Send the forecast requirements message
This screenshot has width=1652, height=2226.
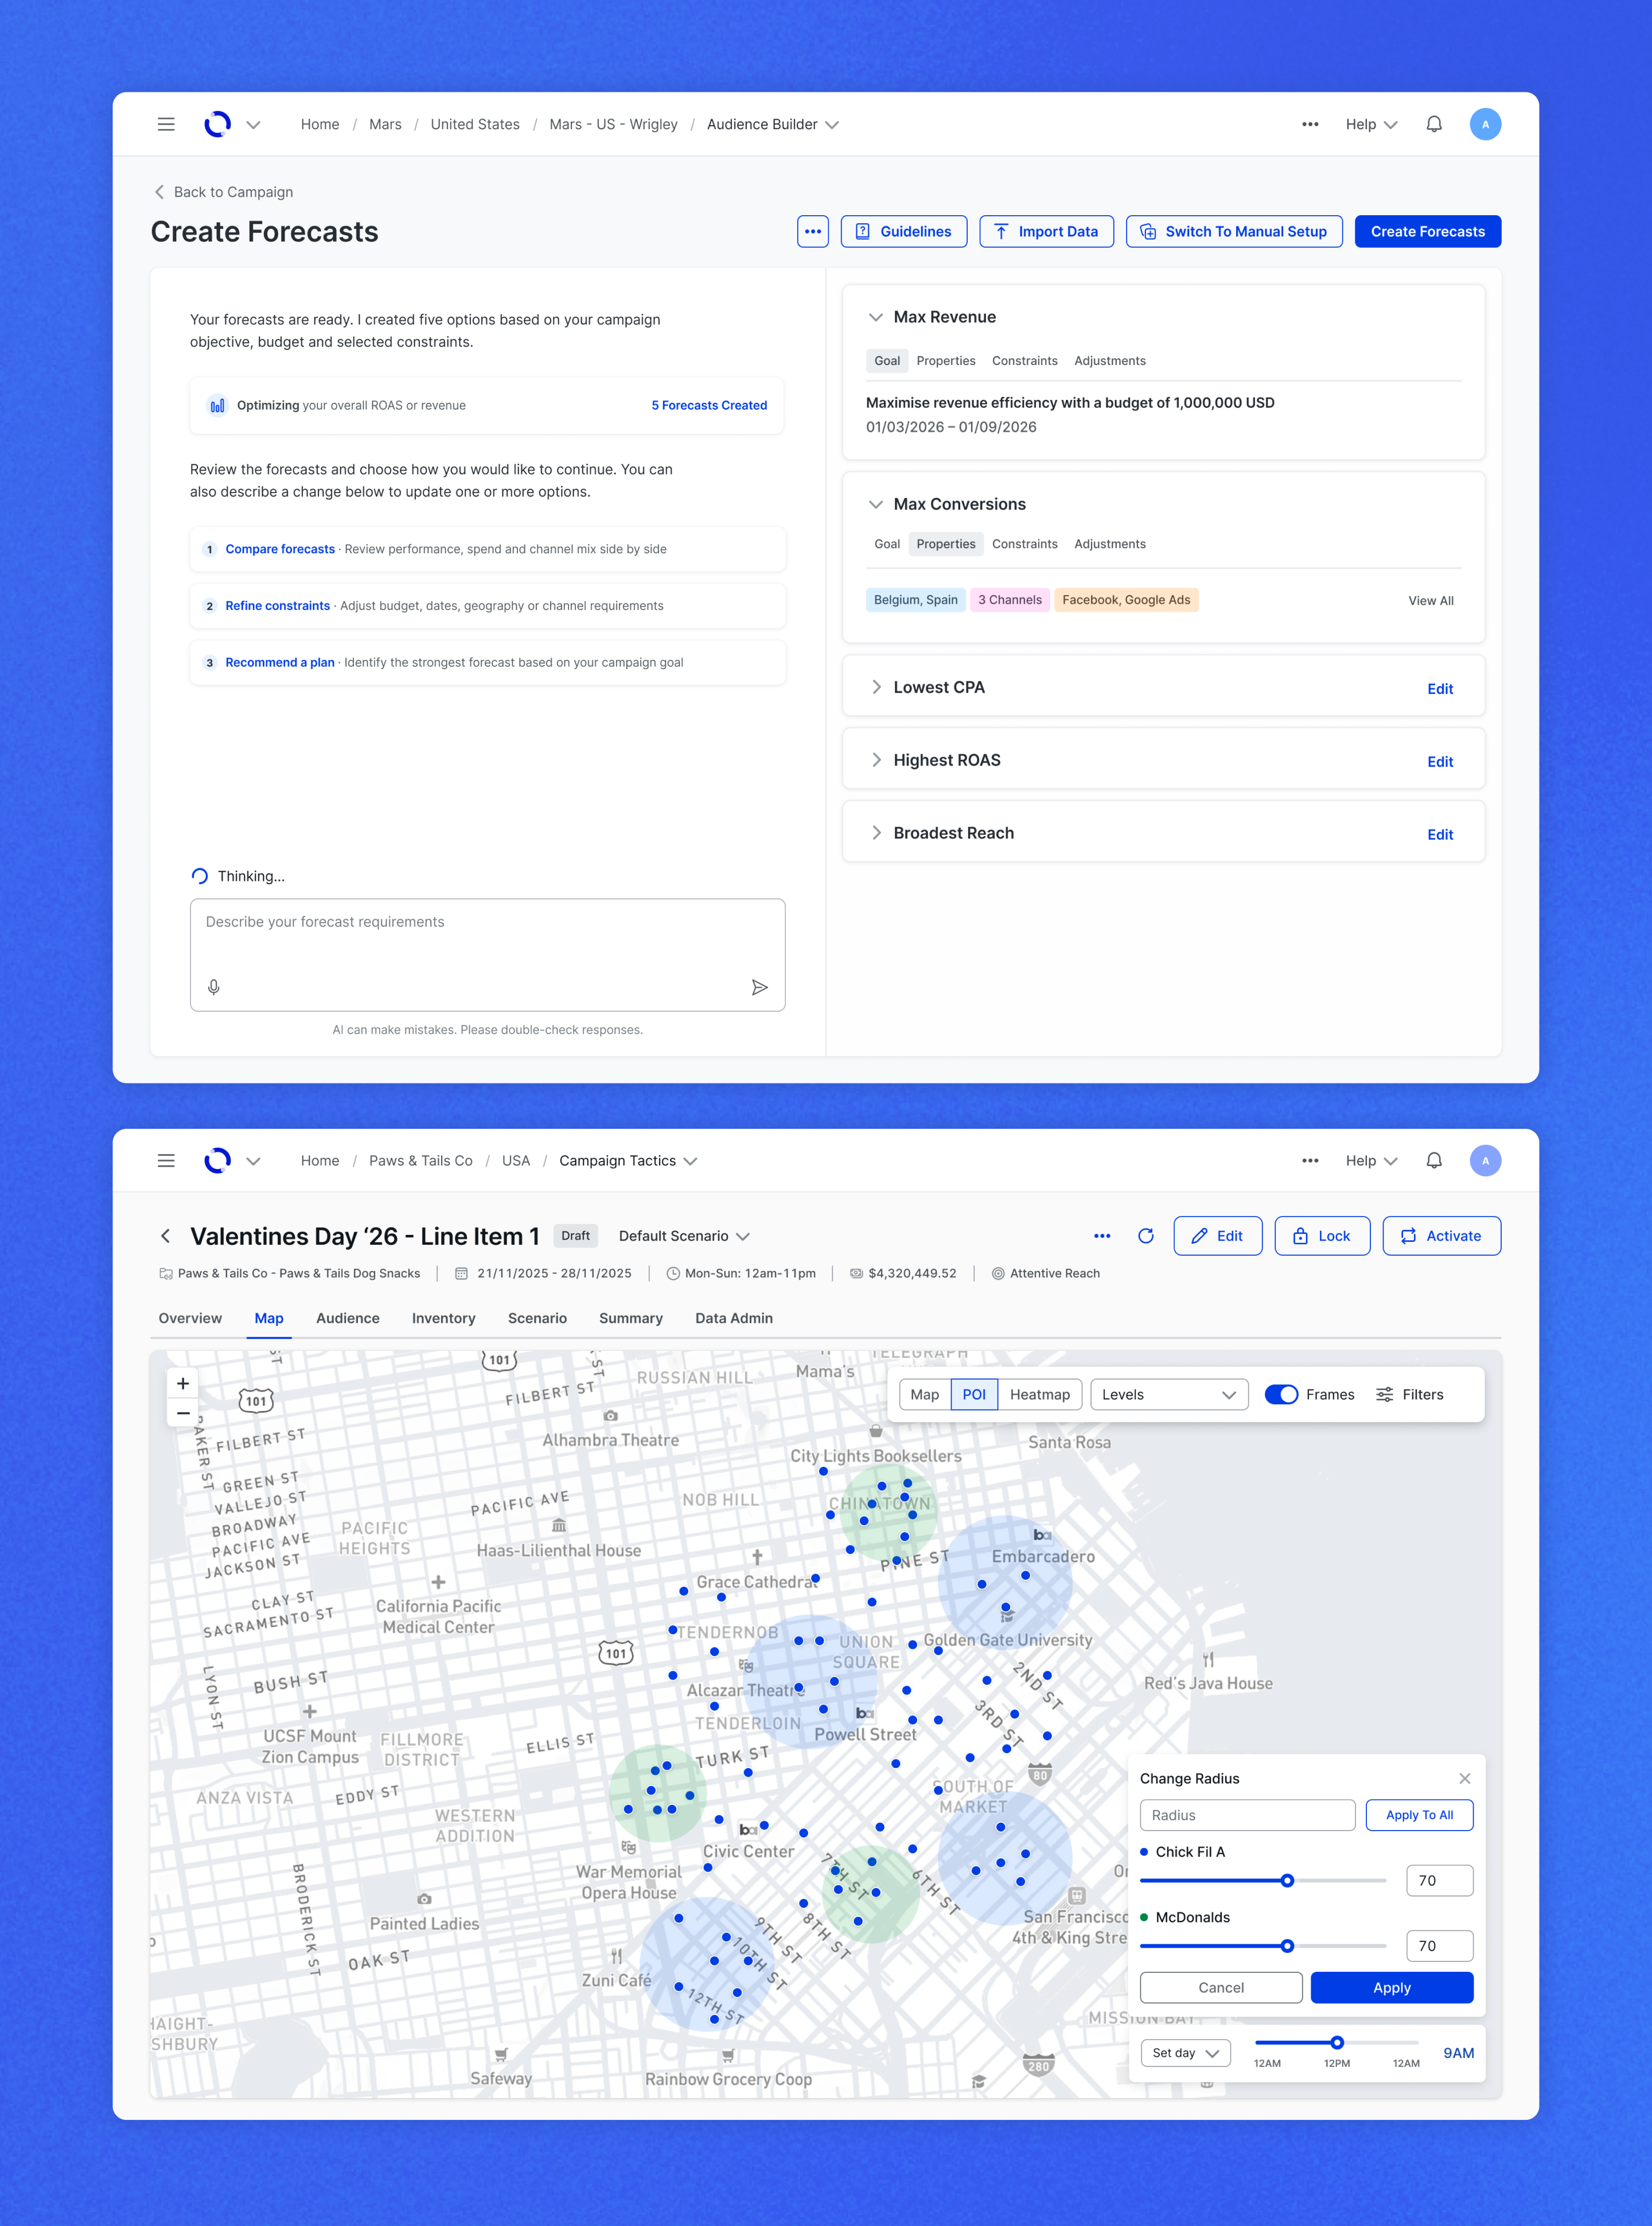[x=759, y=988]
